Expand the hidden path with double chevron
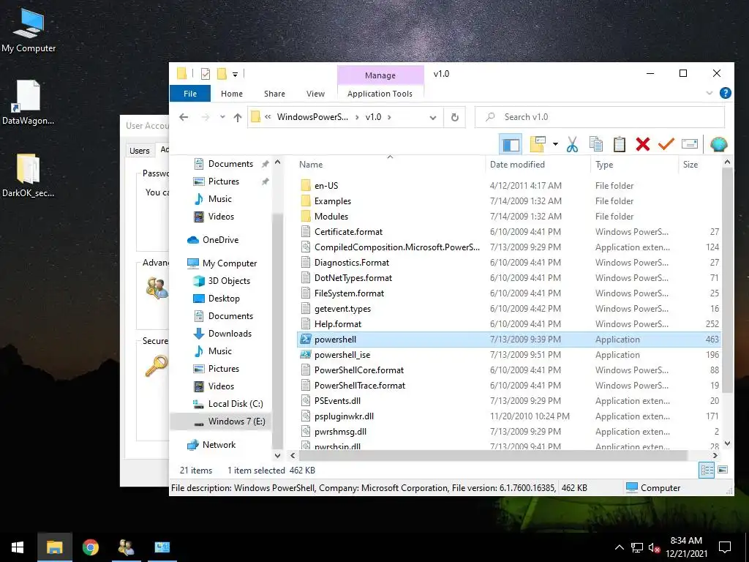This screenshot has height=562, width=749. click(268, 117)
